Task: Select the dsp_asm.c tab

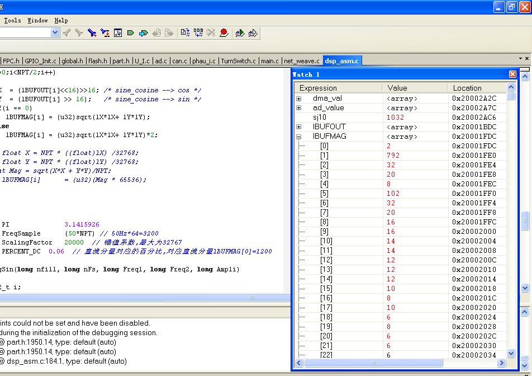Action: tap(341, 61)
